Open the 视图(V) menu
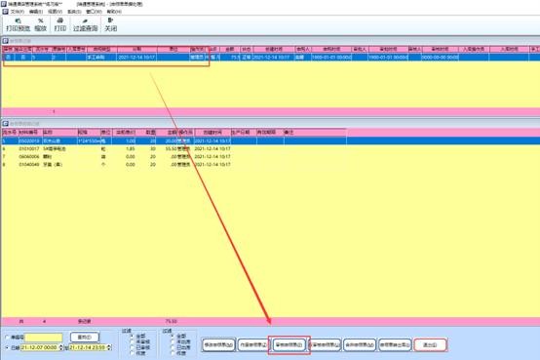Screen dimensions: 540x360 [x=56, y=12]
